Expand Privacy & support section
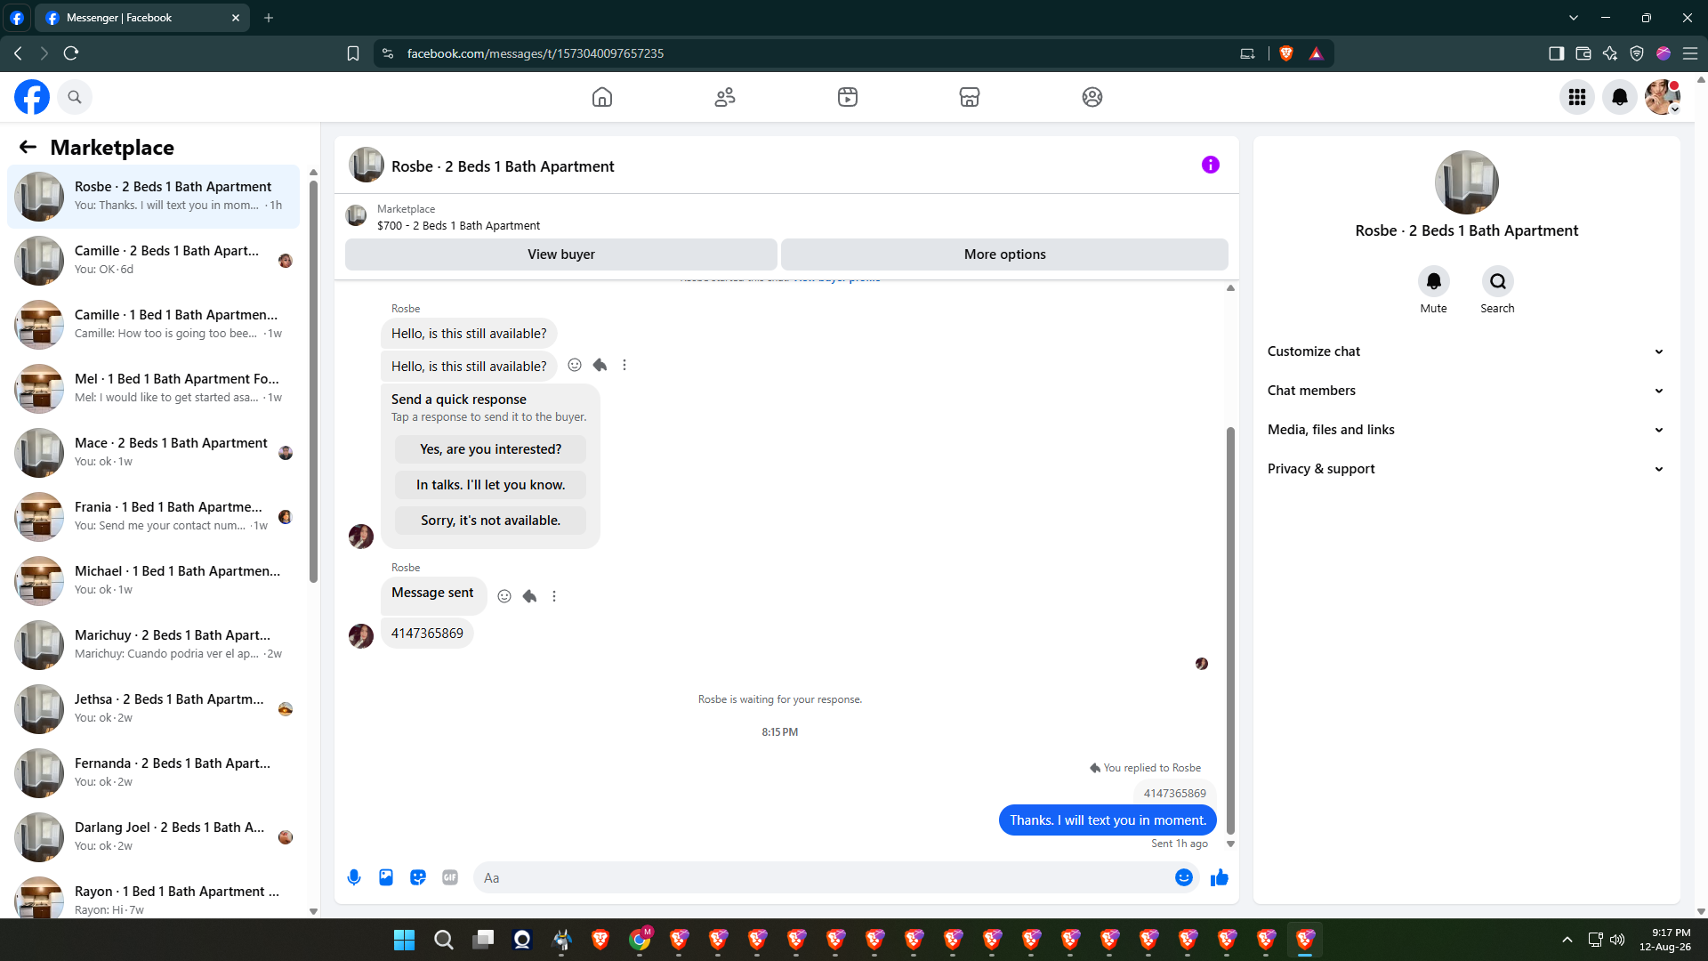 [x=1466, y=469]
